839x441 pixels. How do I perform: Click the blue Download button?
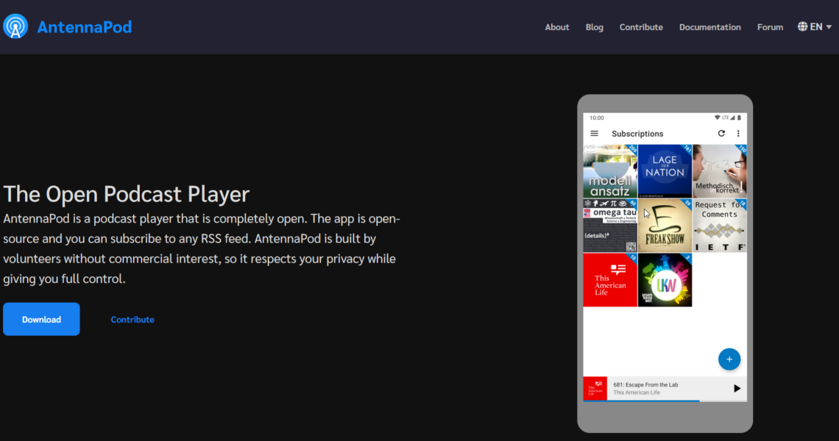click(x=41, y=319)
